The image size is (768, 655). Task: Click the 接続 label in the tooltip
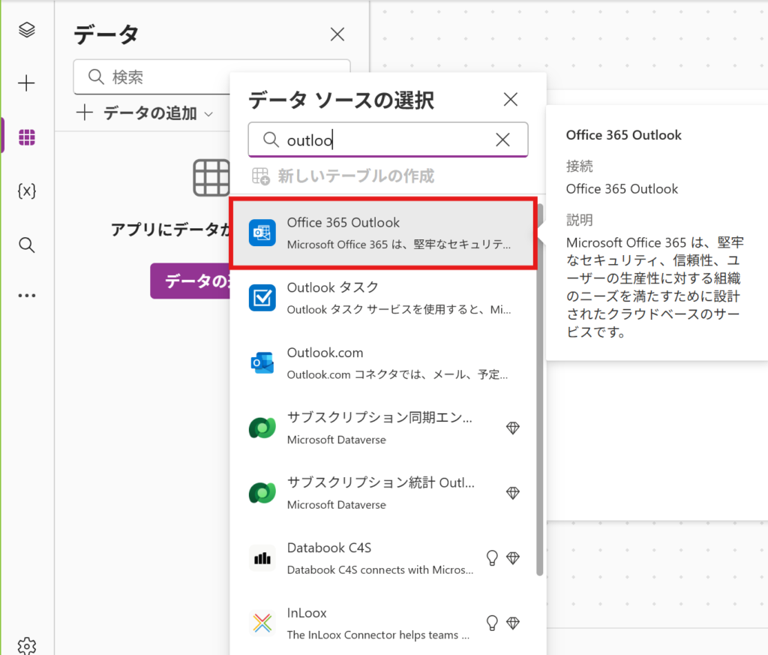(x=580, y=167)
